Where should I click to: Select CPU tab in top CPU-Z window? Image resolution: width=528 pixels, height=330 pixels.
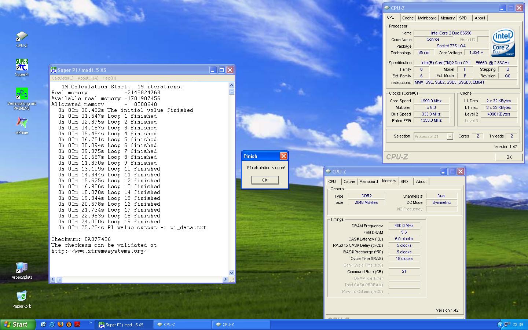(391, 17)
